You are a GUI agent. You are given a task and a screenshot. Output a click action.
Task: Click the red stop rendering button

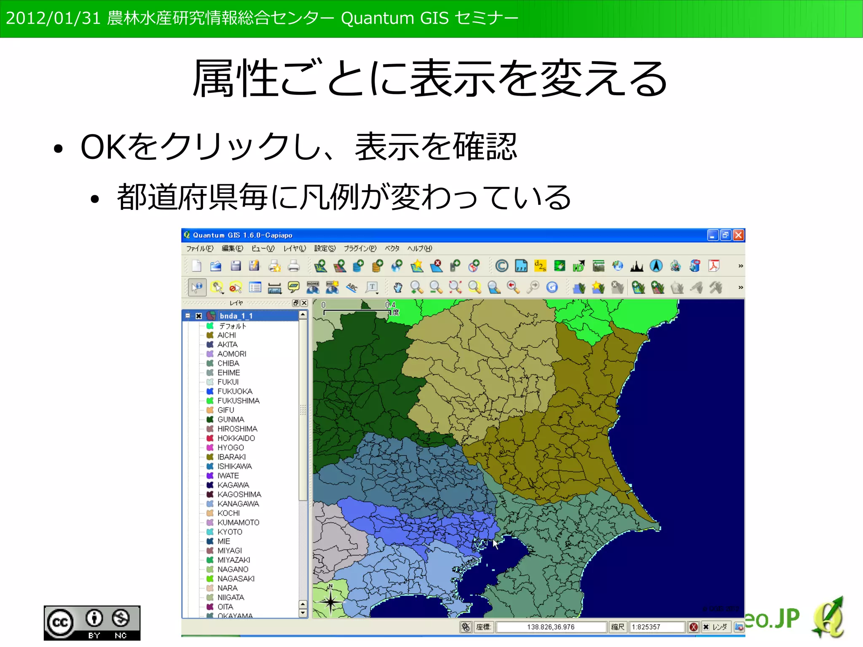[694, 627]
